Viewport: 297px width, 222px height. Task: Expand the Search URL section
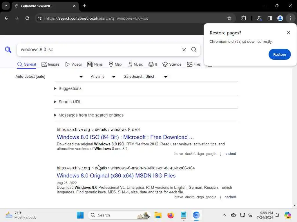[68, 102]
